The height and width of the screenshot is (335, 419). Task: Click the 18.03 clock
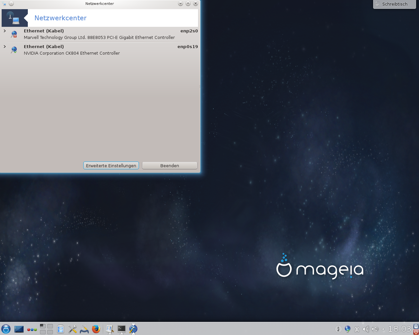coord(399,329)
